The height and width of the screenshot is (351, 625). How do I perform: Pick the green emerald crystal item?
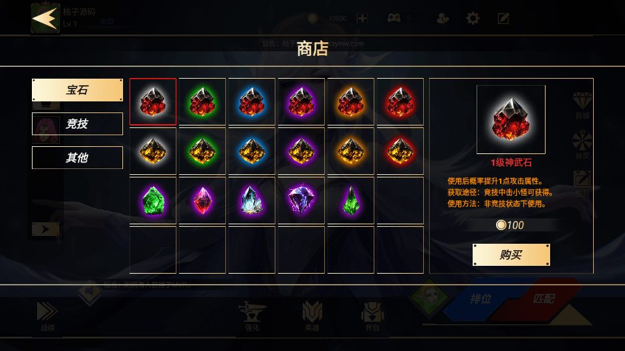(153, 201)
